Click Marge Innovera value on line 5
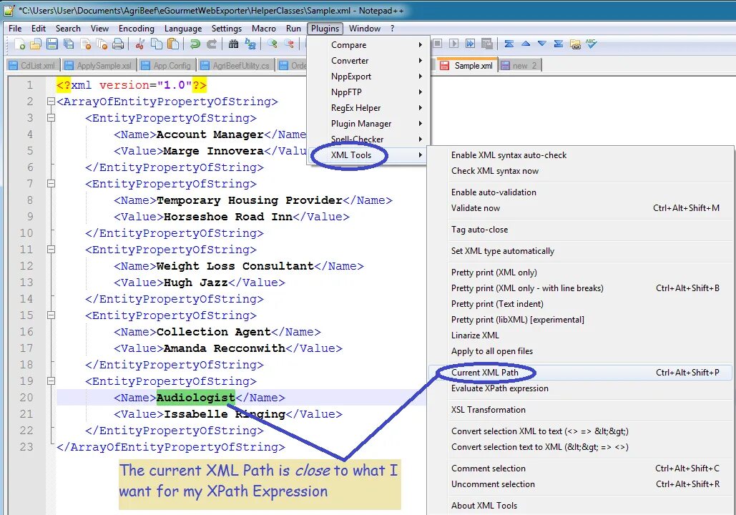 (214, 151)
